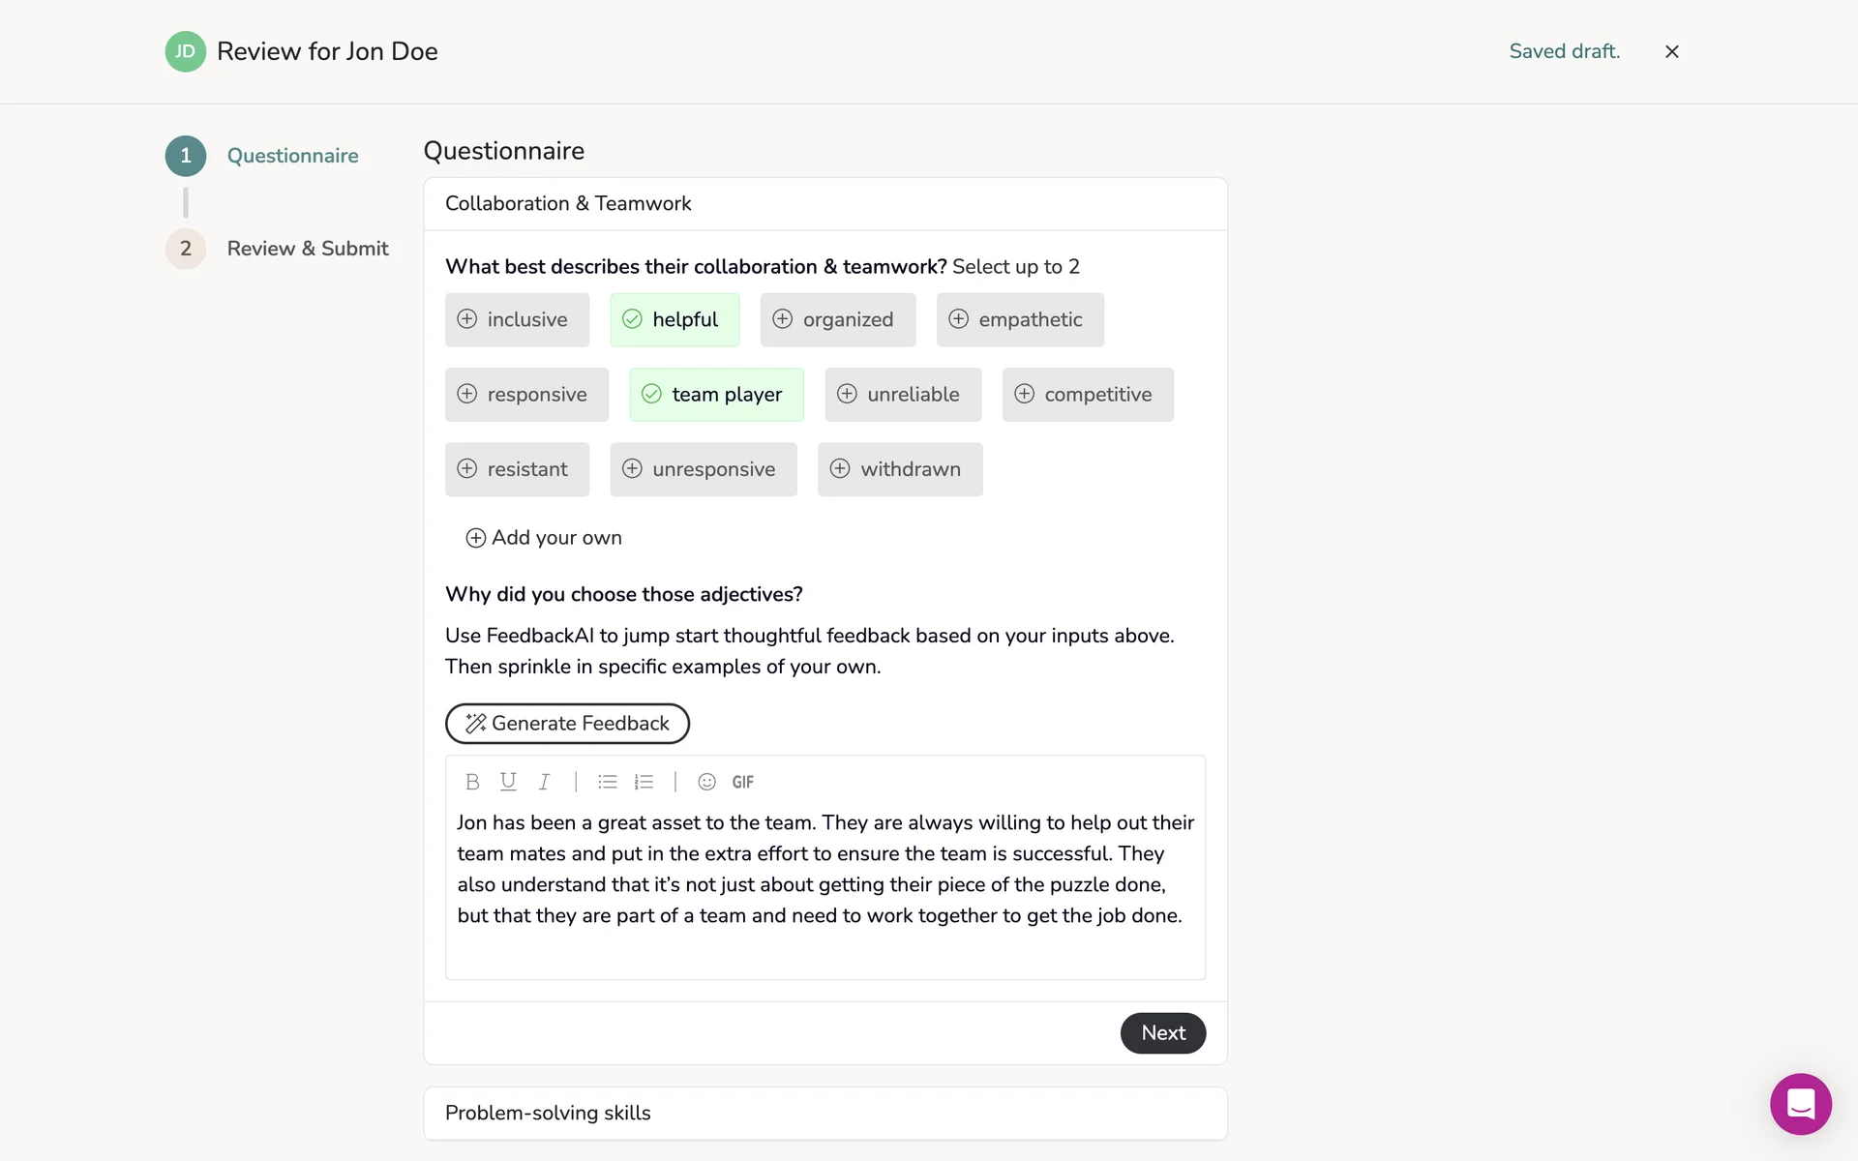Viewport: 1858px width, 1161px height.
Task: Deselect the helpful adjective chip
Action: (674, 319)
